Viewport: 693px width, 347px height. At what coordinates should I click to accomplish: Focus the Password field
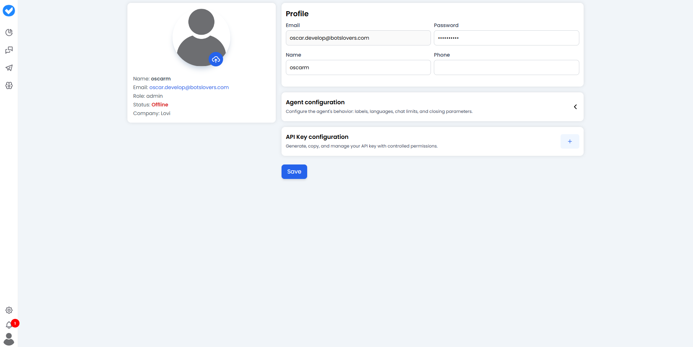(506, 38)
